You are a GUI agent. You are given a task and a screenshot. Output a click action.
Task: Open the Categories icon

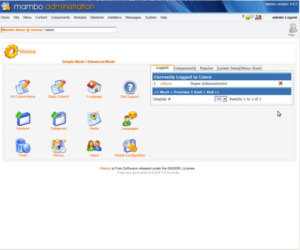click(58, 119)
